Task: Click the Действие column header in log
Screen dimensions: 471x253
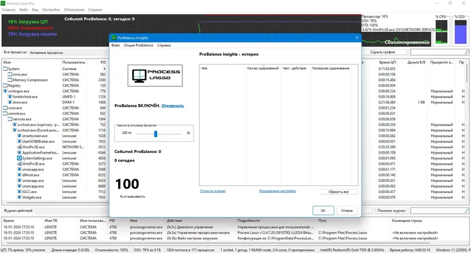Action: tap(174, 221)
